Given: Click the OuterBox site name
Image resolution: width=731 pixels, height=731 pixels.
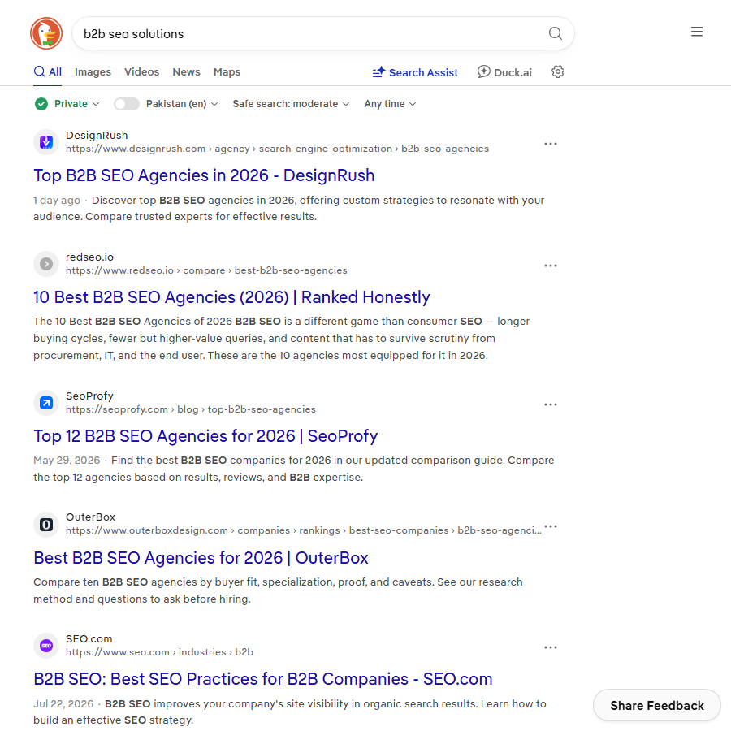Looking at the screenshot, I should pos(90,517).
